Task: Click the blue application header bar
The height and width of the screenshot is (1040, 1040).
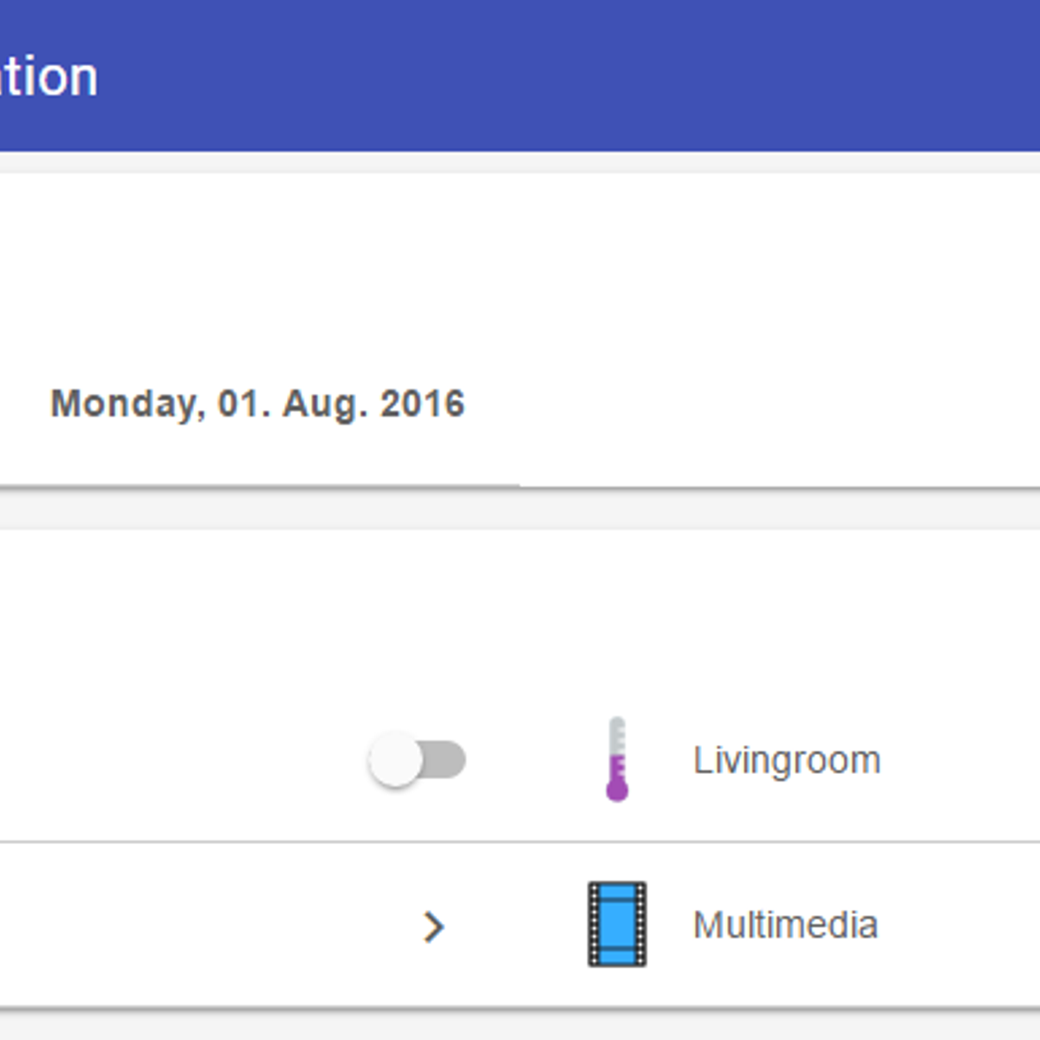Action: (520, 75)
